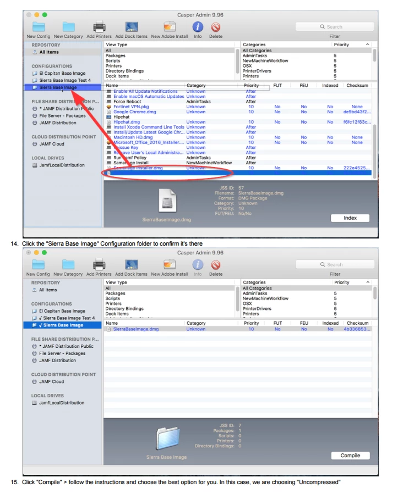
Task: Click New Category icon in upper Casper Admin window
Action: coord(68,27)
